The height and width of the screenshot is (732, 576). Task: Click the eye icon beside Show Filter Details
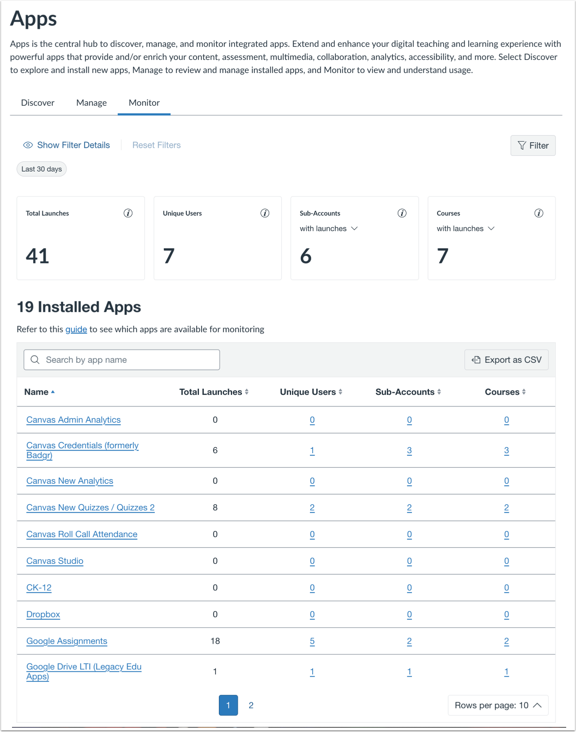click(x=28, y=145)
